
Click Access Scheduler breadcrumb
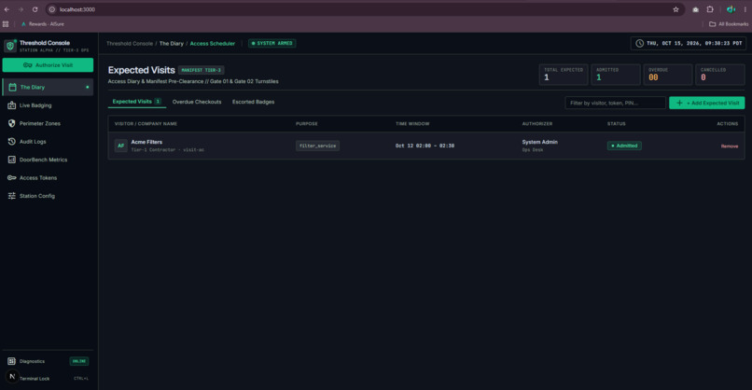[213, 43]
